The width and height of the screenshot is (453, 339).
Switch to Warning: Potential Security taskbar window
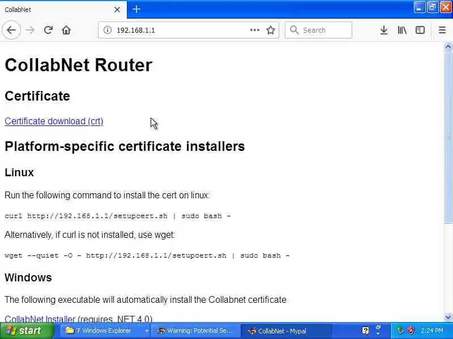coord(195,331)
